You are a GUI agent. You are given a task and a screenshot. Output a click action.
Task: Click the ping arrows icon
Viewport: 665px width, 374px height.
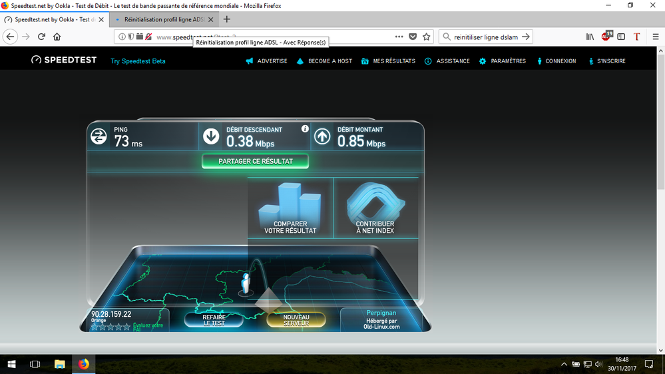click(99, 136)
